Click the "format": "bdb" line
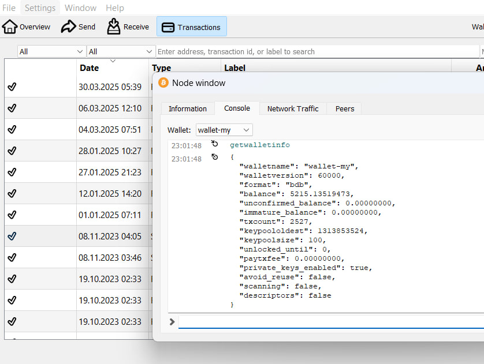Viewport: 484px width, 364px height. point(275,185)
